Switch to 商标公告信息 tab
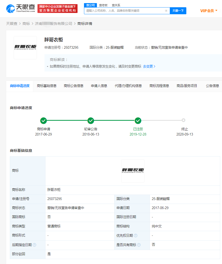Image resolution: width=222 pixels, height=264 pixels. [74, 86]
